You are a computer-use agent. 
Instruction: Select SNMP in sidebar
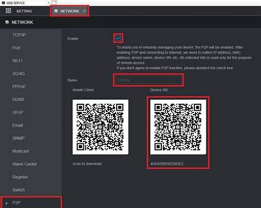(18, 138)
